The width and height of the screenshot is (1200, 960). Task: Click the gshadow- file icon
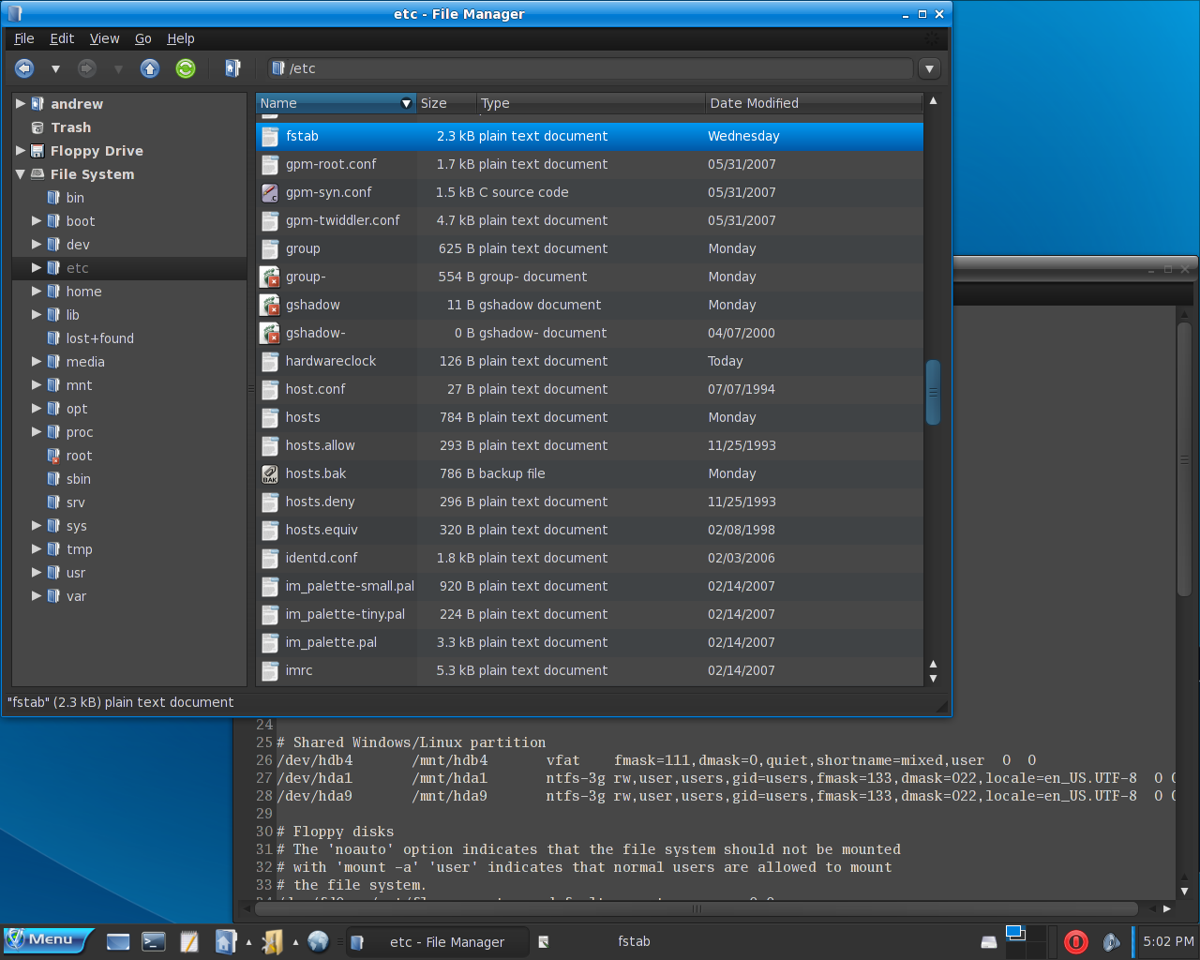(270, 333)
